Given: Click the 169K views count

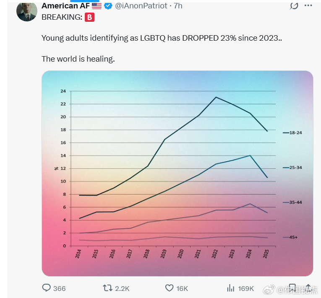Looking at the screenshot, I should 246,288.
